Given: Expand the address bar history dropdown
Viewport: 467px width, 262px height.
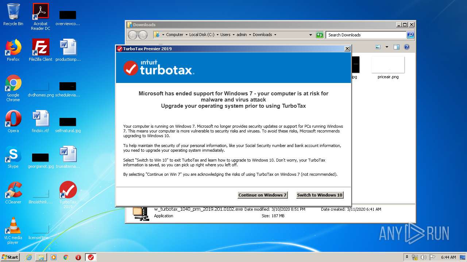Looking at the screenshot, I should (x=310, y=35).
